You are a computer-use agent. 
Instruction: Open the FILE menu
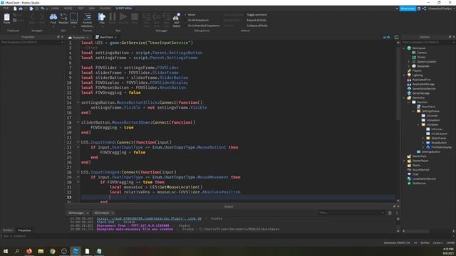[x=6, y=9]
